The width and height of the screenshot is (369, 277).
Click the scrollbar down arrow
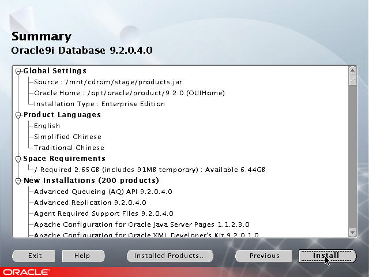(x=352, y=233)
